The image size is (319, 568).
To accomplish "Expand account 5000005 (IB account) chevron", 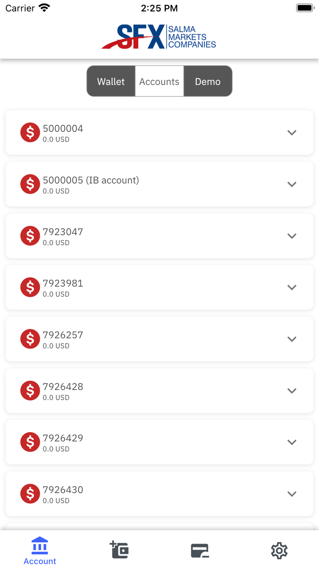I will coord(292,184).
